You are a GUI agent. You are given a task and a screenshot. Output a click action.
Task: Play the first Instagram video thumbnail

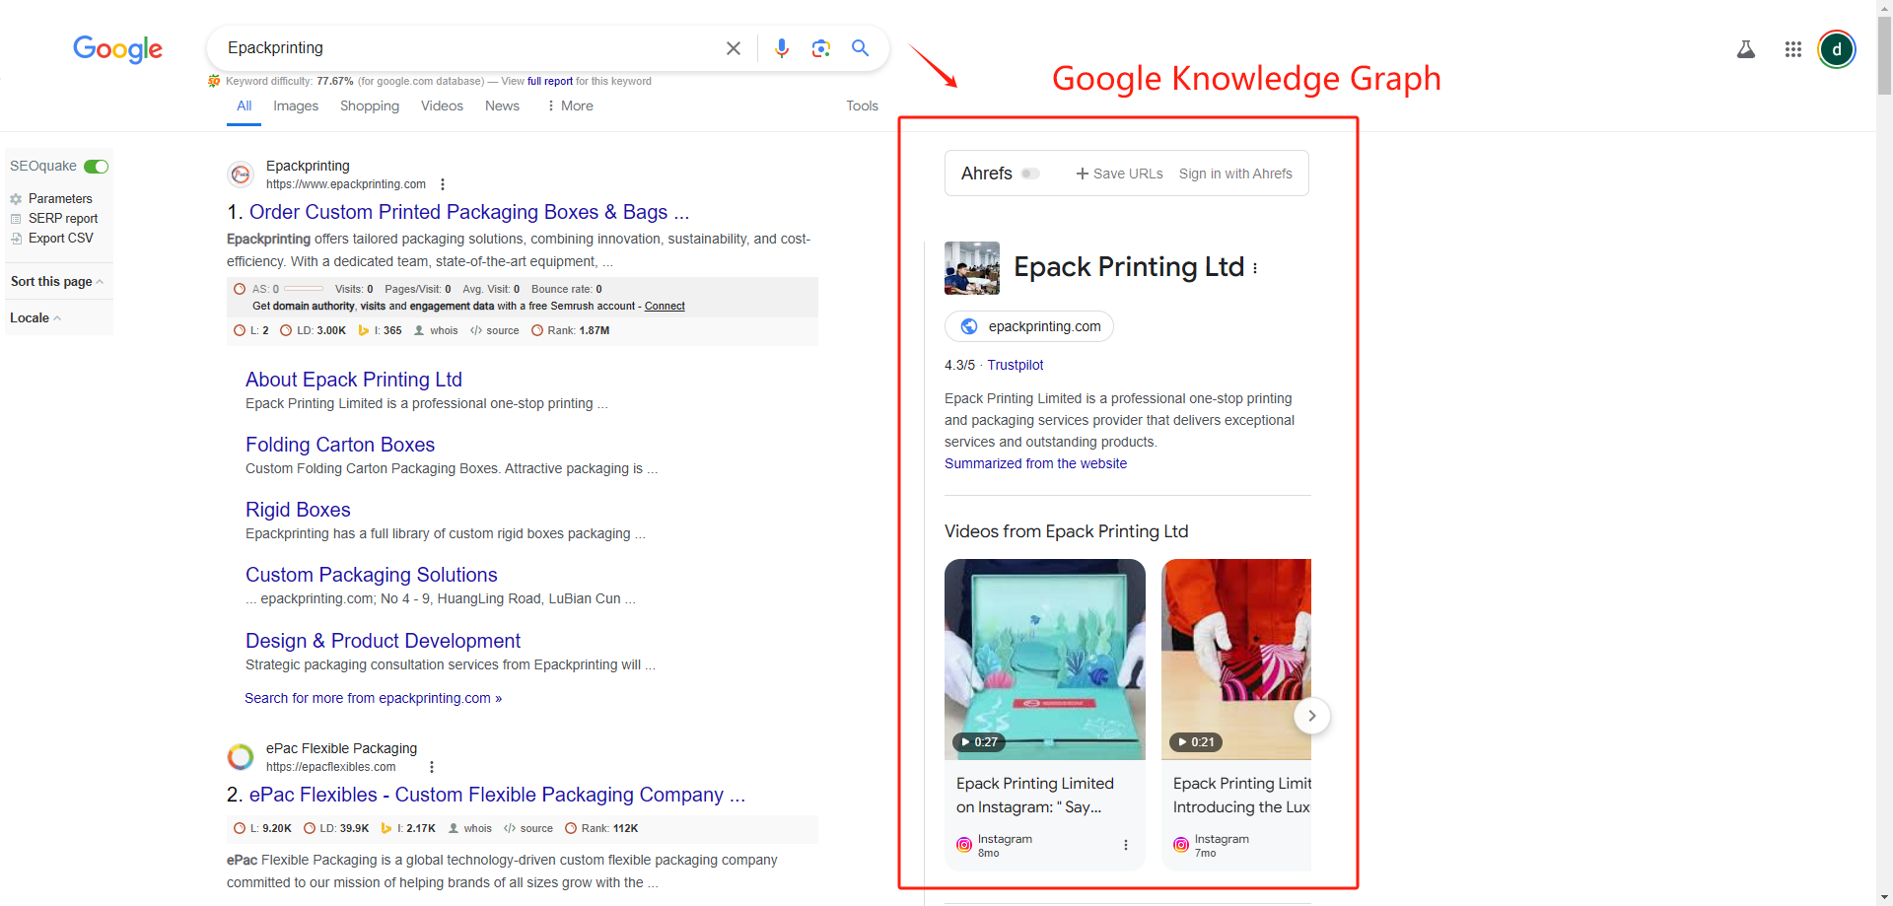[1044, 660]
